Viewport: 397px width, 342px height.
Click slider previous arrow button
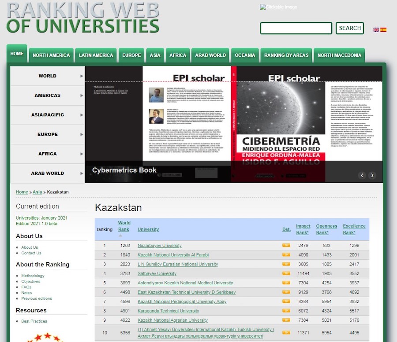[x=362, y=175]
